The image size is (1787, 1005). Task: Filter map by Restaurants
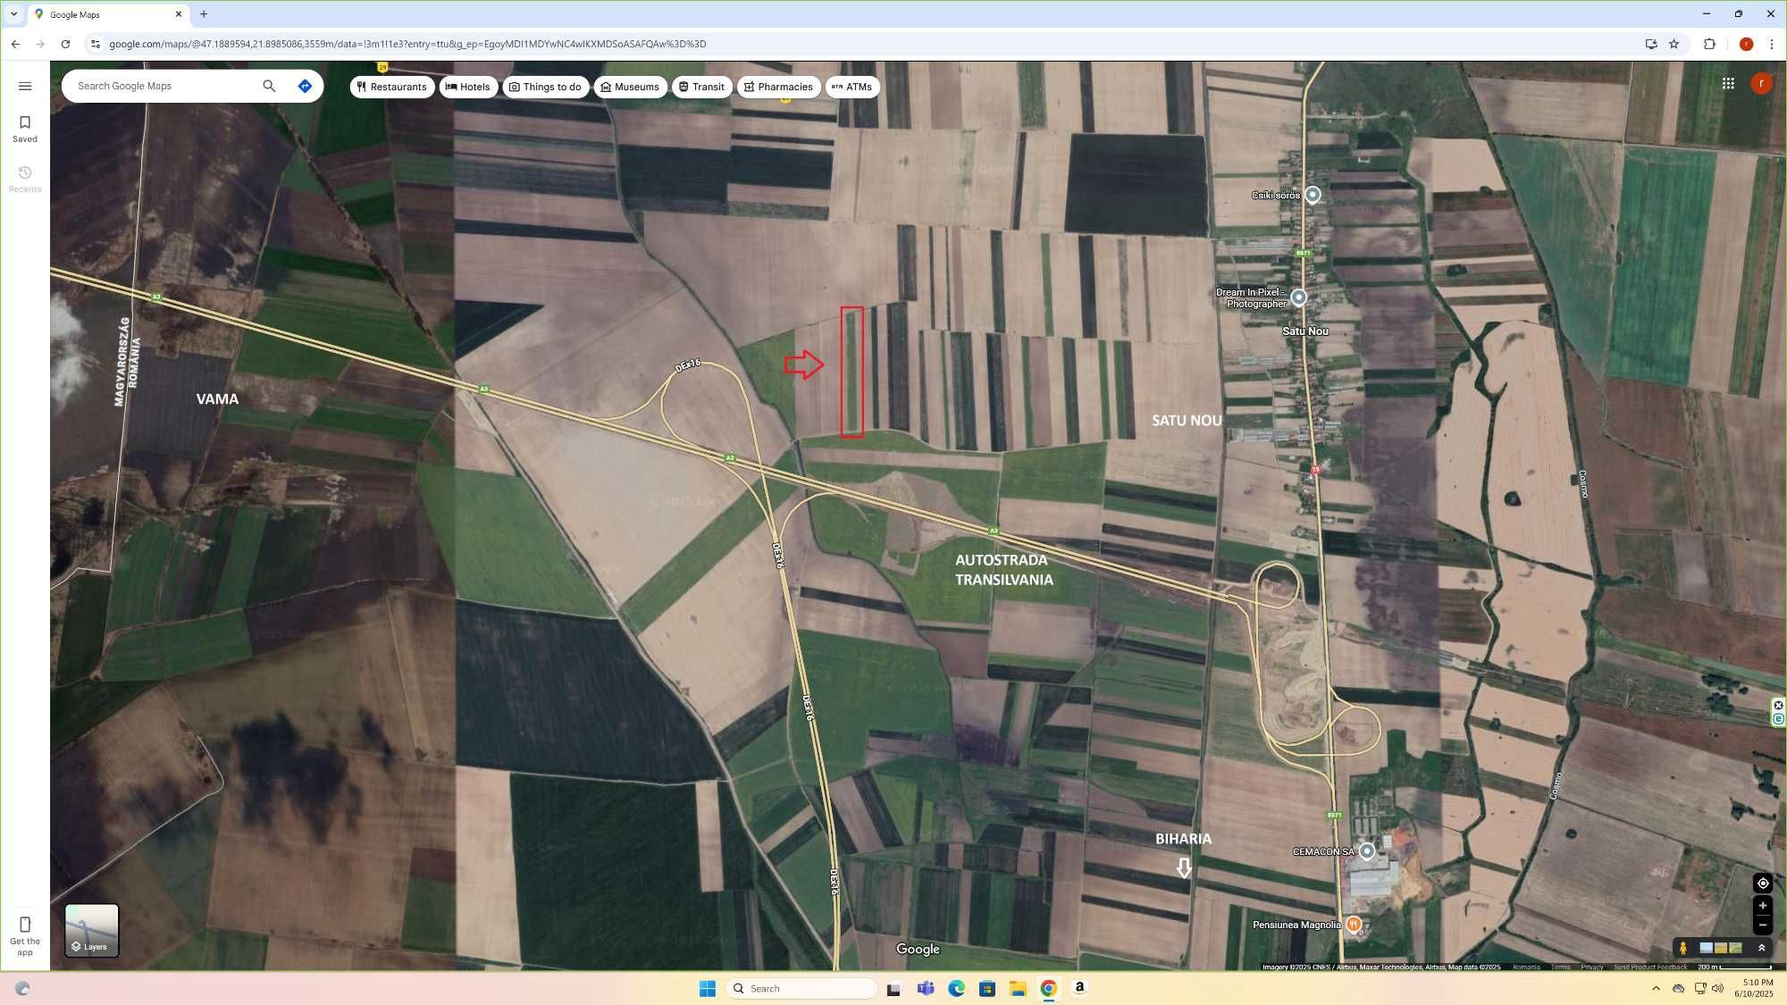click(x=391, y=87)
